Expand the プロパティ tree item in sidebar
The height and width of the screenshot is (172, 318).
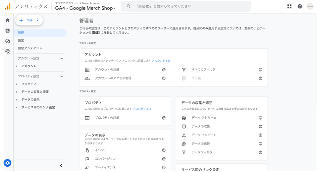(17, 84)
